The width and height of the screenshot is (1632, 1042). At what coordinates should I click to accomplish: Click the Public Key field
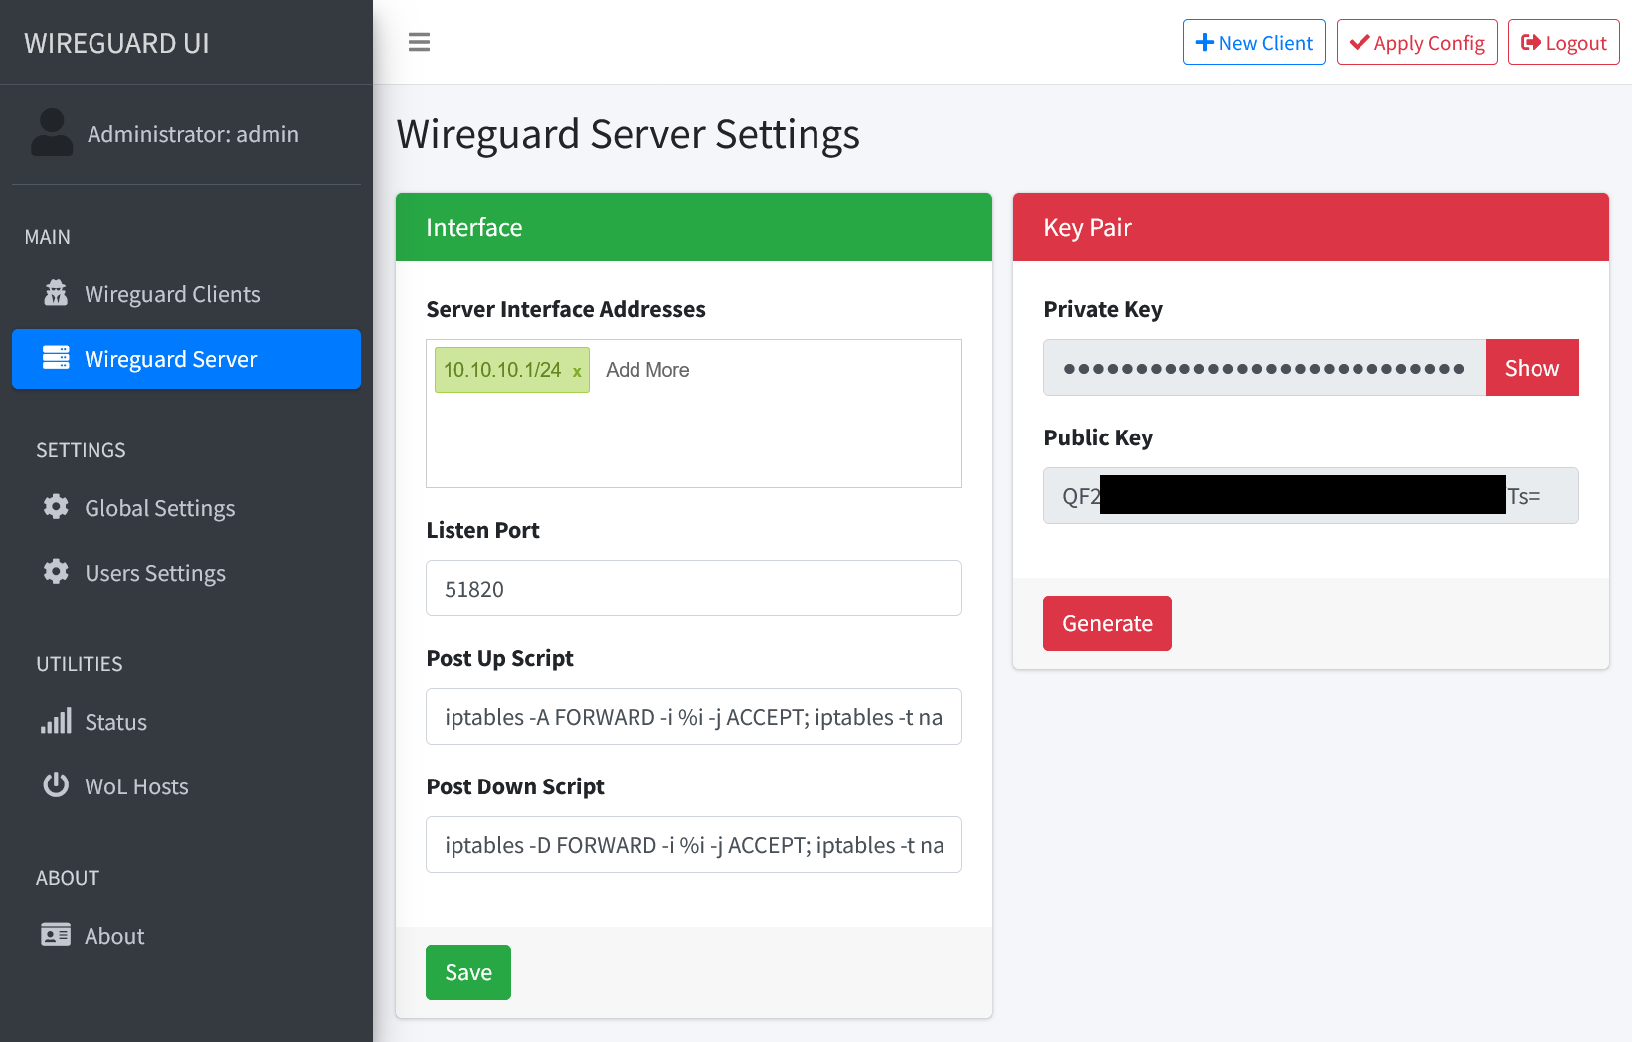point(1311,496)
